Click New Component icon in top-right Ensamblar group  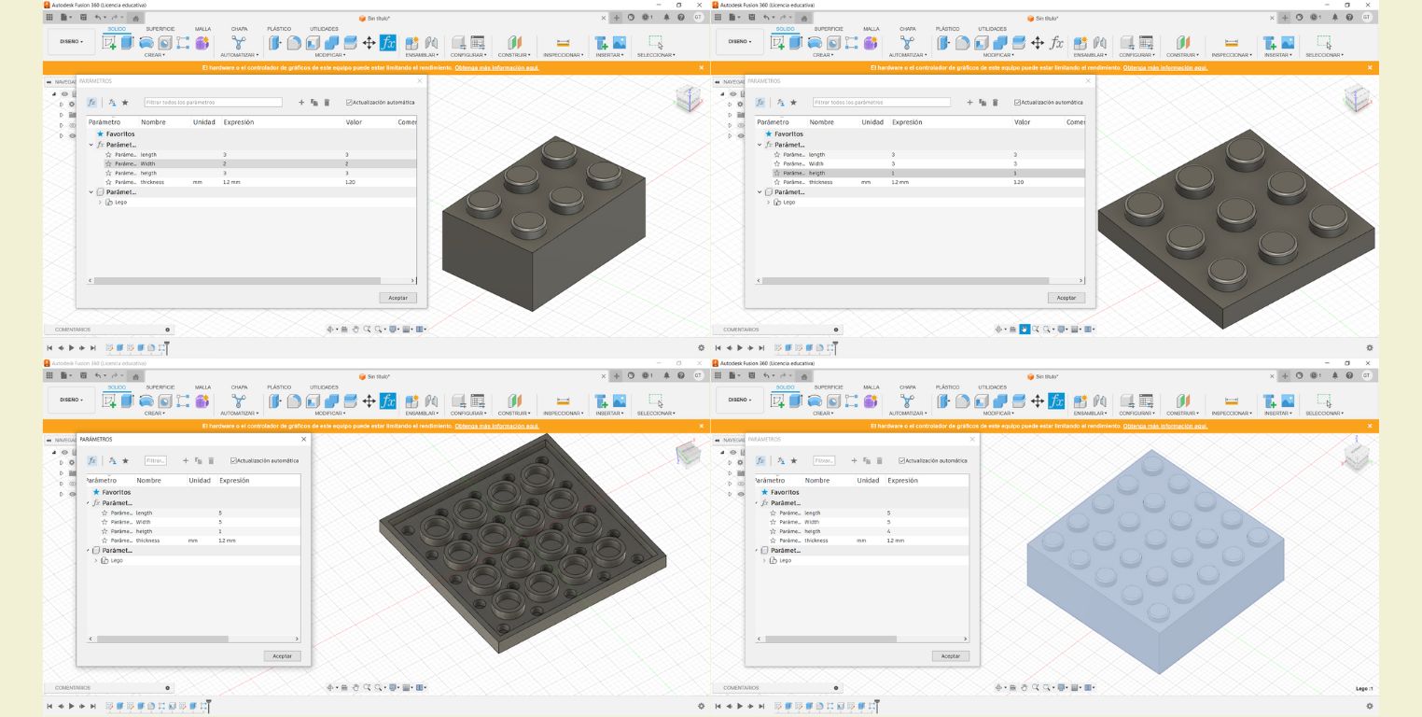[x=1081, y=43]
